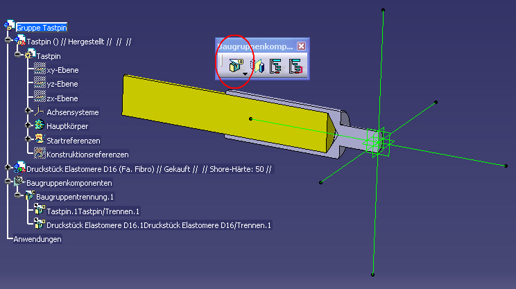Click the Startreferenzen icon
Image resolution: width=516 pixels, height=289 pixels.
click(40, 139)
